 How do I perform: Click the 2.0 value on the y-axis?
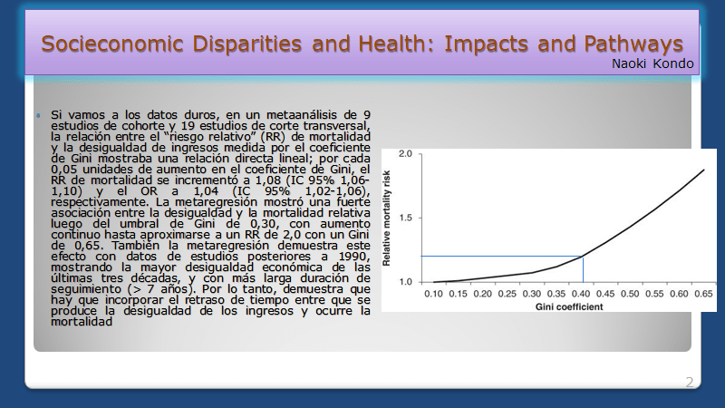pyautogui.click(x=405, y=155)
